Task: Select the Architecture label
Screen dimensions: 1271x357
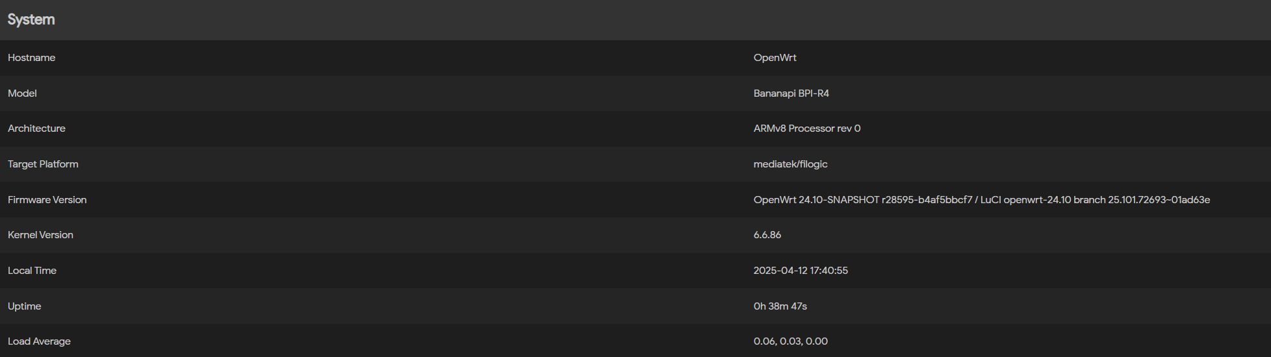Action: [36, 129]
